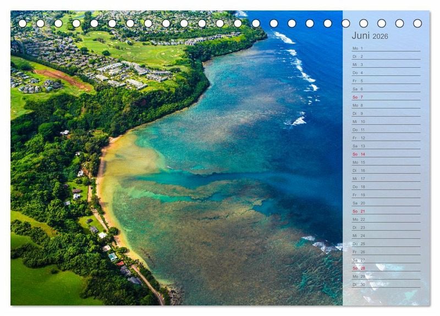Select the row 'Fr 5'
The width and height of the screenshot is (440, 316).
[x=386, y=81]
